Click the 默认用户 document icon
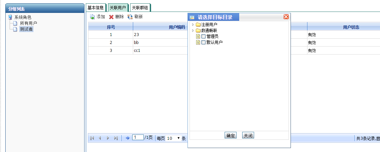 coord(198,42)
